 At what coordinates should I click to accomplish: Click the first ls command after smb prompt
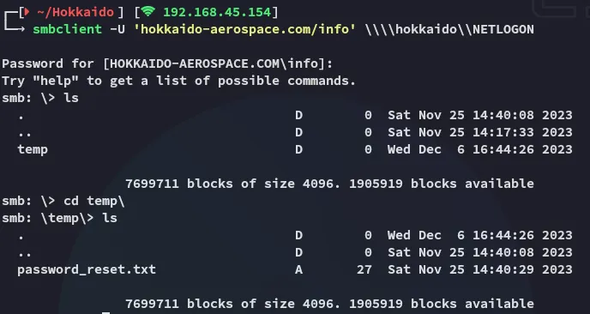click(71, 98)
